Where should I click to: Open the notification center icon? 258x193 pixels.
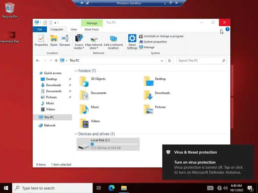pyautogui.click(x=250, y=188)
